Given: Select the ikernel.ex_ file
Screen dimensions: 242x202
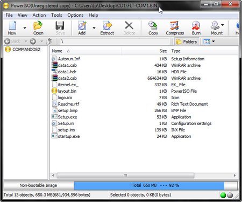Looking at the screenshot, I should (x=68, y=85).
